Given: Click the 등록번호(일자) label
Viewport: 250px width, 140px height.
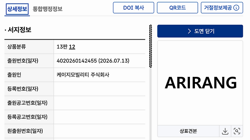Looking at the screenshot, I should [x=23, y=89].
